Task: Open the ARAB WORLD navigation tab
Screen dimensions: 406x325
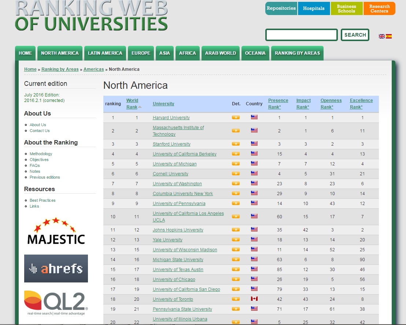Action: pos(220,53)
